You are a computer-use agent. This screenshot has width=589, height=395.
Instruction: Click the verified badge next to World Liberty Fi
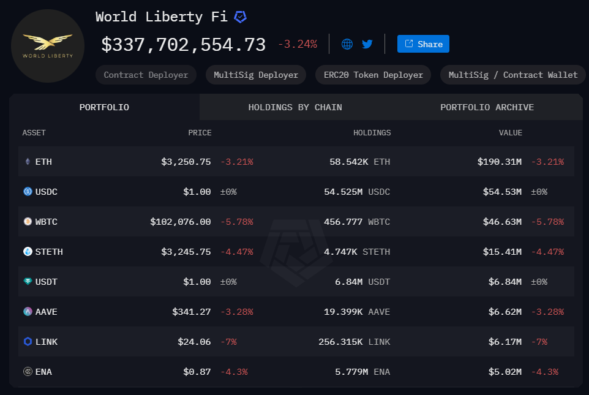pos(239,17)
